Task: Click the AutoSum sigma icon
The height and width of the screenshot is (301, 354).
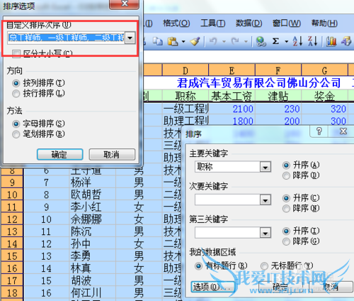Action: pyautogui.click(x=275, y=41)
